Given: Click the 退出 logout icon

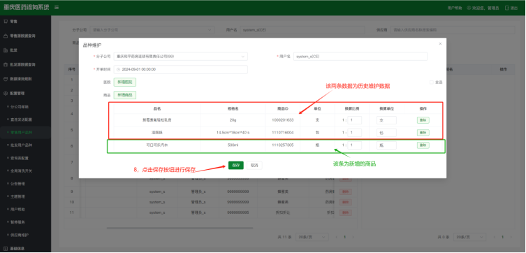Looking at the screenshot, I should point(507,8).
